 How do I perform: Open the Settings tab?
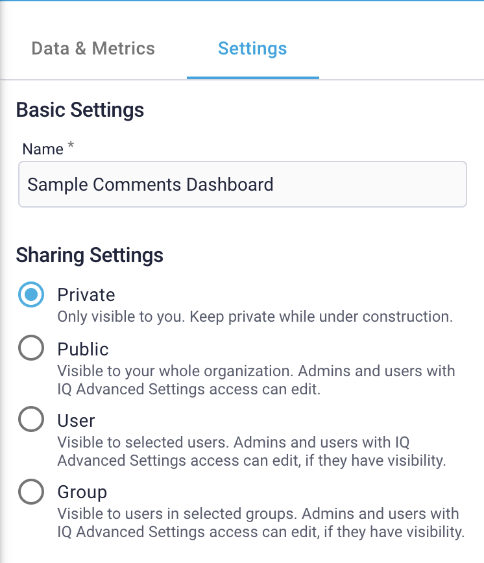(x=252, y=49)
